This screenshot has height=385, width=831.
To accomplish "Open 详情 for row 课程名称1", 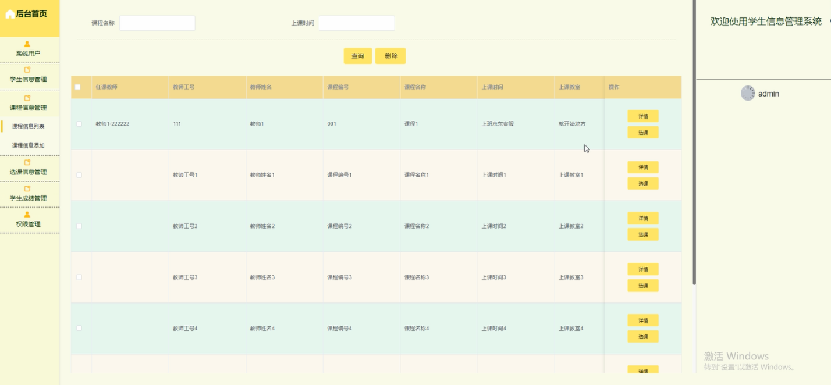I will pos(643,167).
